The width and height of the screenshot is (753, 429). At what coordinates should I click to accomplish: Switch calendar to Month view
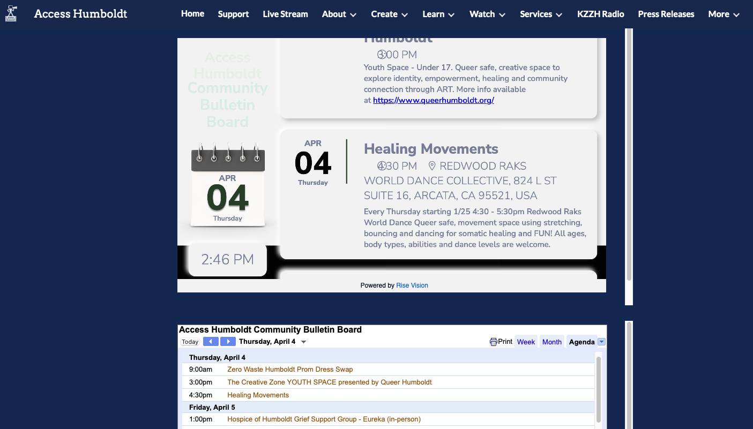tap(551, 342)
